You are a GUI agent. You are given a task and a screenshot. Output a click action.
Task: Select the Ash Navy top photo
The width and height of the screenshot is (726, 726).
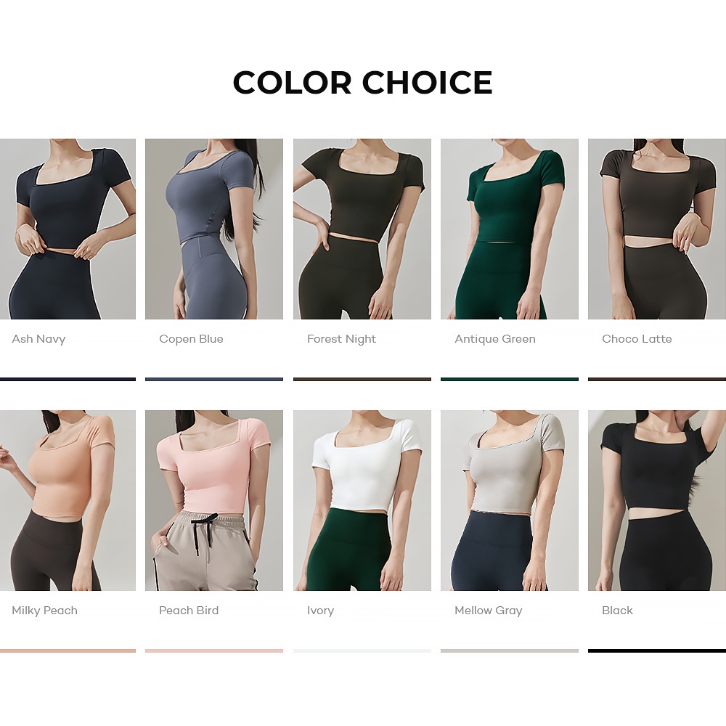[68, 229]
